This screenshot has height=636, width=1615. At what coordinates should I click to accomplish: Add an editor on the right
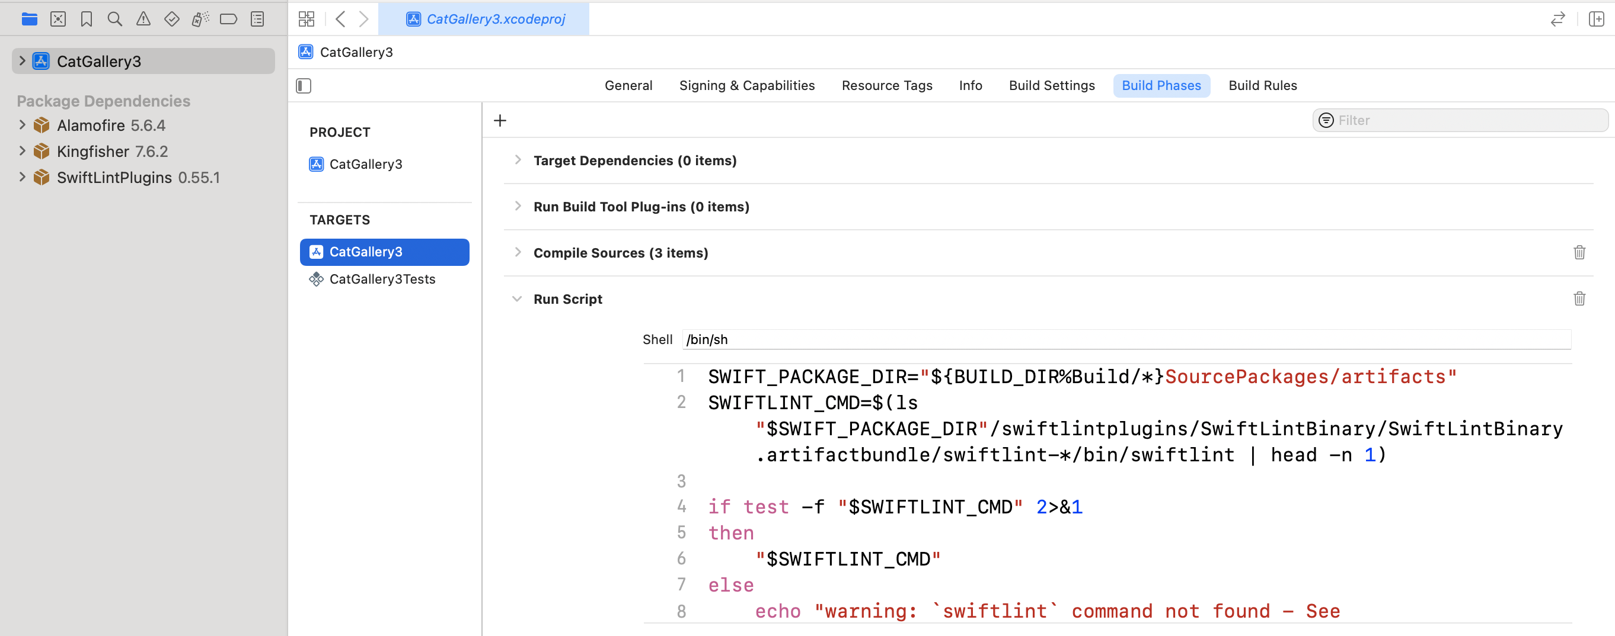[x=1597, y=20]
